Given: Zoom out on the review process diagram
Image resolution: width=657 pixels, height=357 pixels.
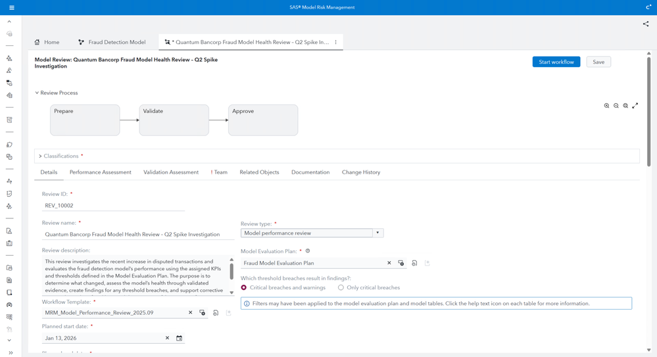Looking at the screenshot, I should tap(616, 106).
